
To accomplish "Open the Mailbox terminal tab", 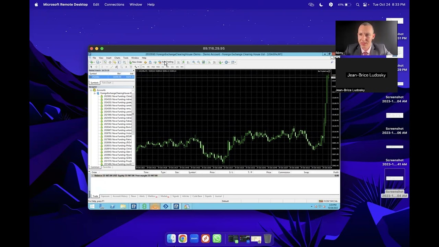I will pos(152,196).
